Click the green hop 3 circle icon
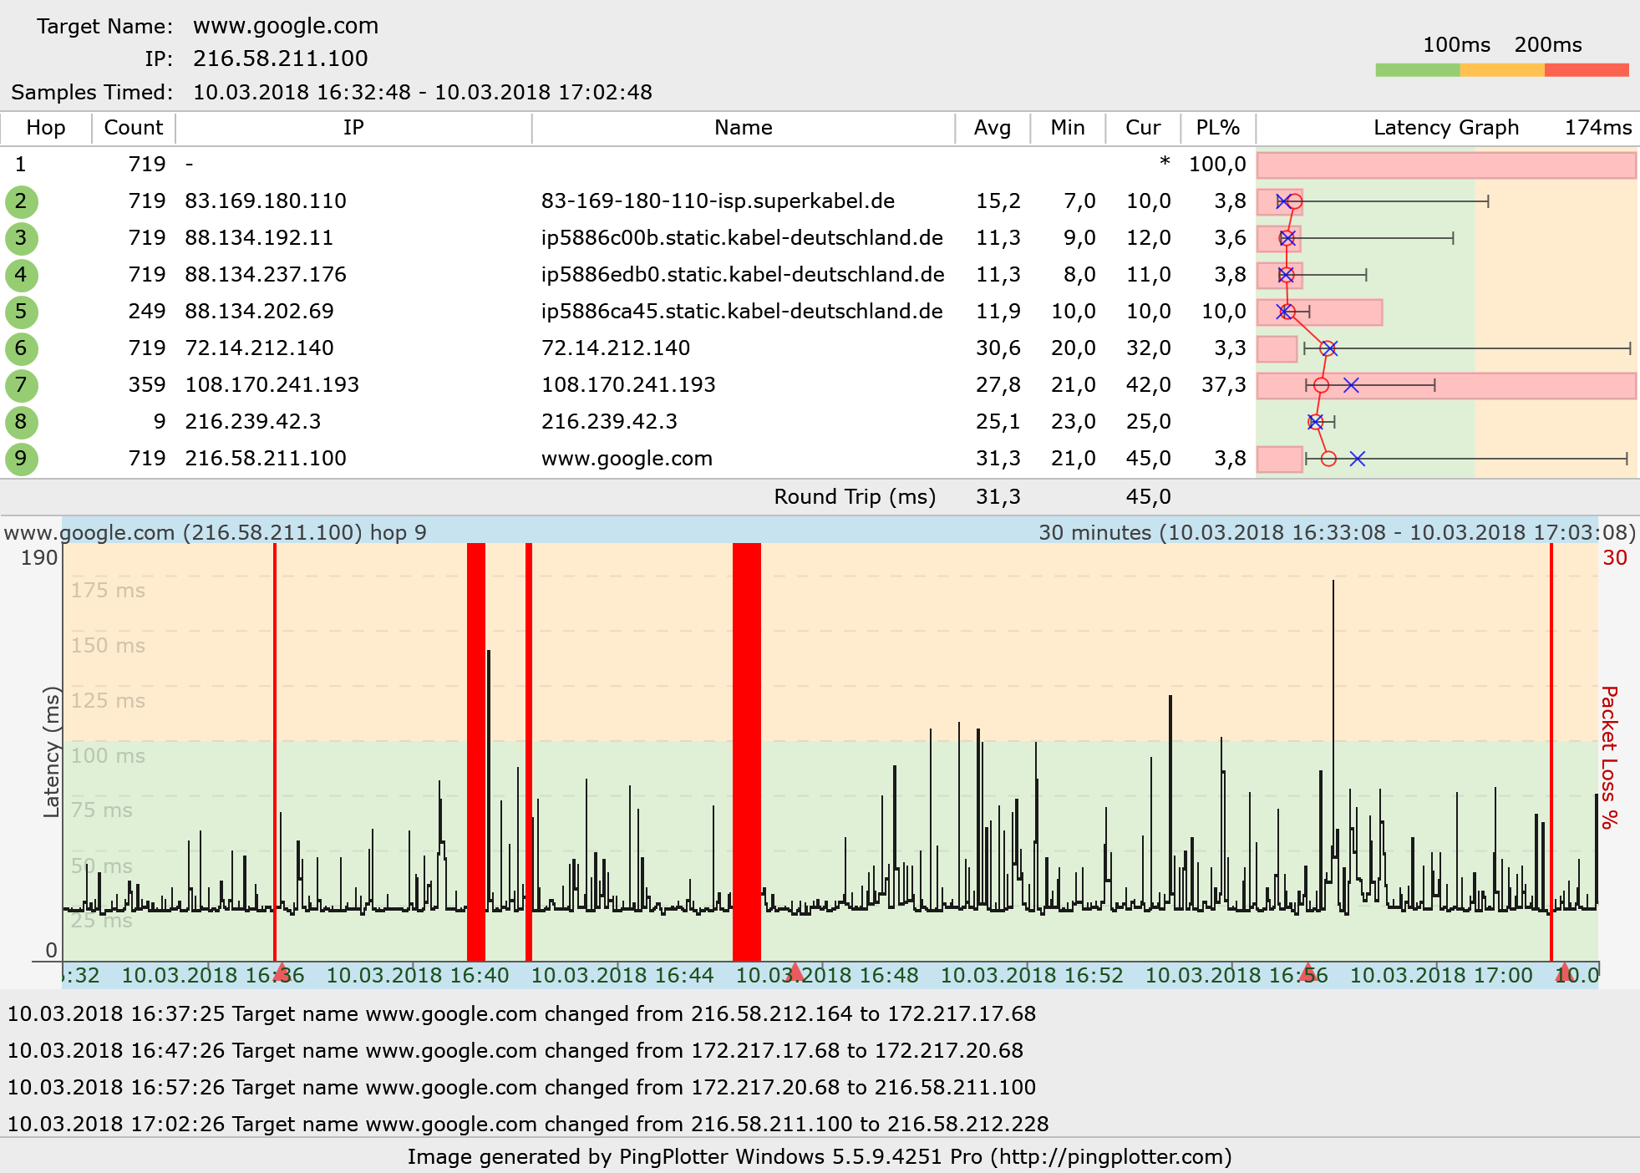The width and height of the screenshot is (1640, 1173). [21, 238]
